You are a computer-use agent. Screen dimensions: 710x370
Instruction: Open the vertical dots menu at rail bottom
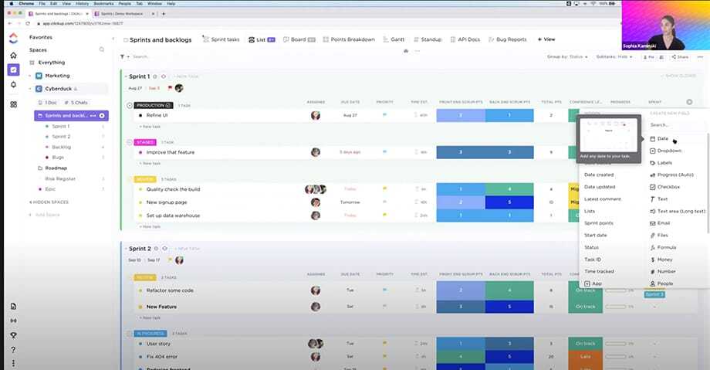tap(13, 363)
